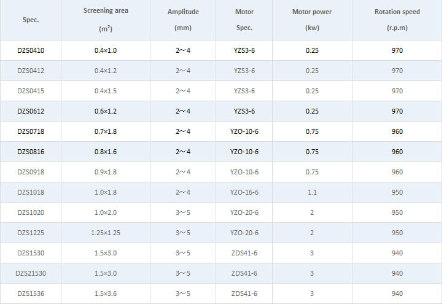Click the 1.25×1.25 screening area cell
444x307 pixels.
106,233
